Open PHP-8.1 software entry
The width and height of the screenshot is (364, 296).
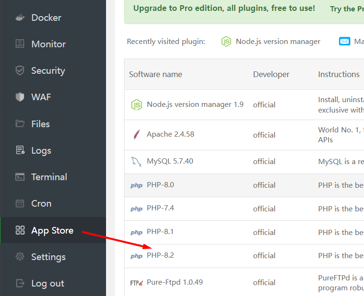[160, 232]
